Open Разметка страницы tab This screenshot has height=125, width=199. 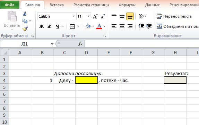click(x=91, y=5)
